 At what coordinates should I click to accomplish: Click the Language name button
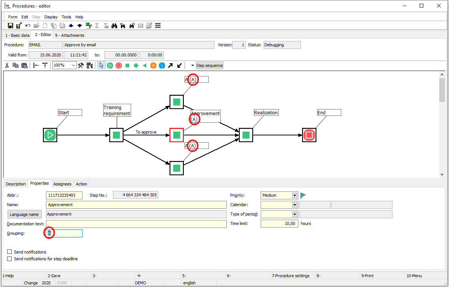24,214
